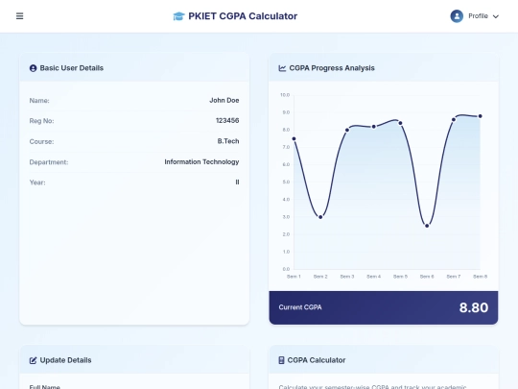The image size is (518, 389).
Task: Click the Sem 8 data point on chart
Action: 481,116
